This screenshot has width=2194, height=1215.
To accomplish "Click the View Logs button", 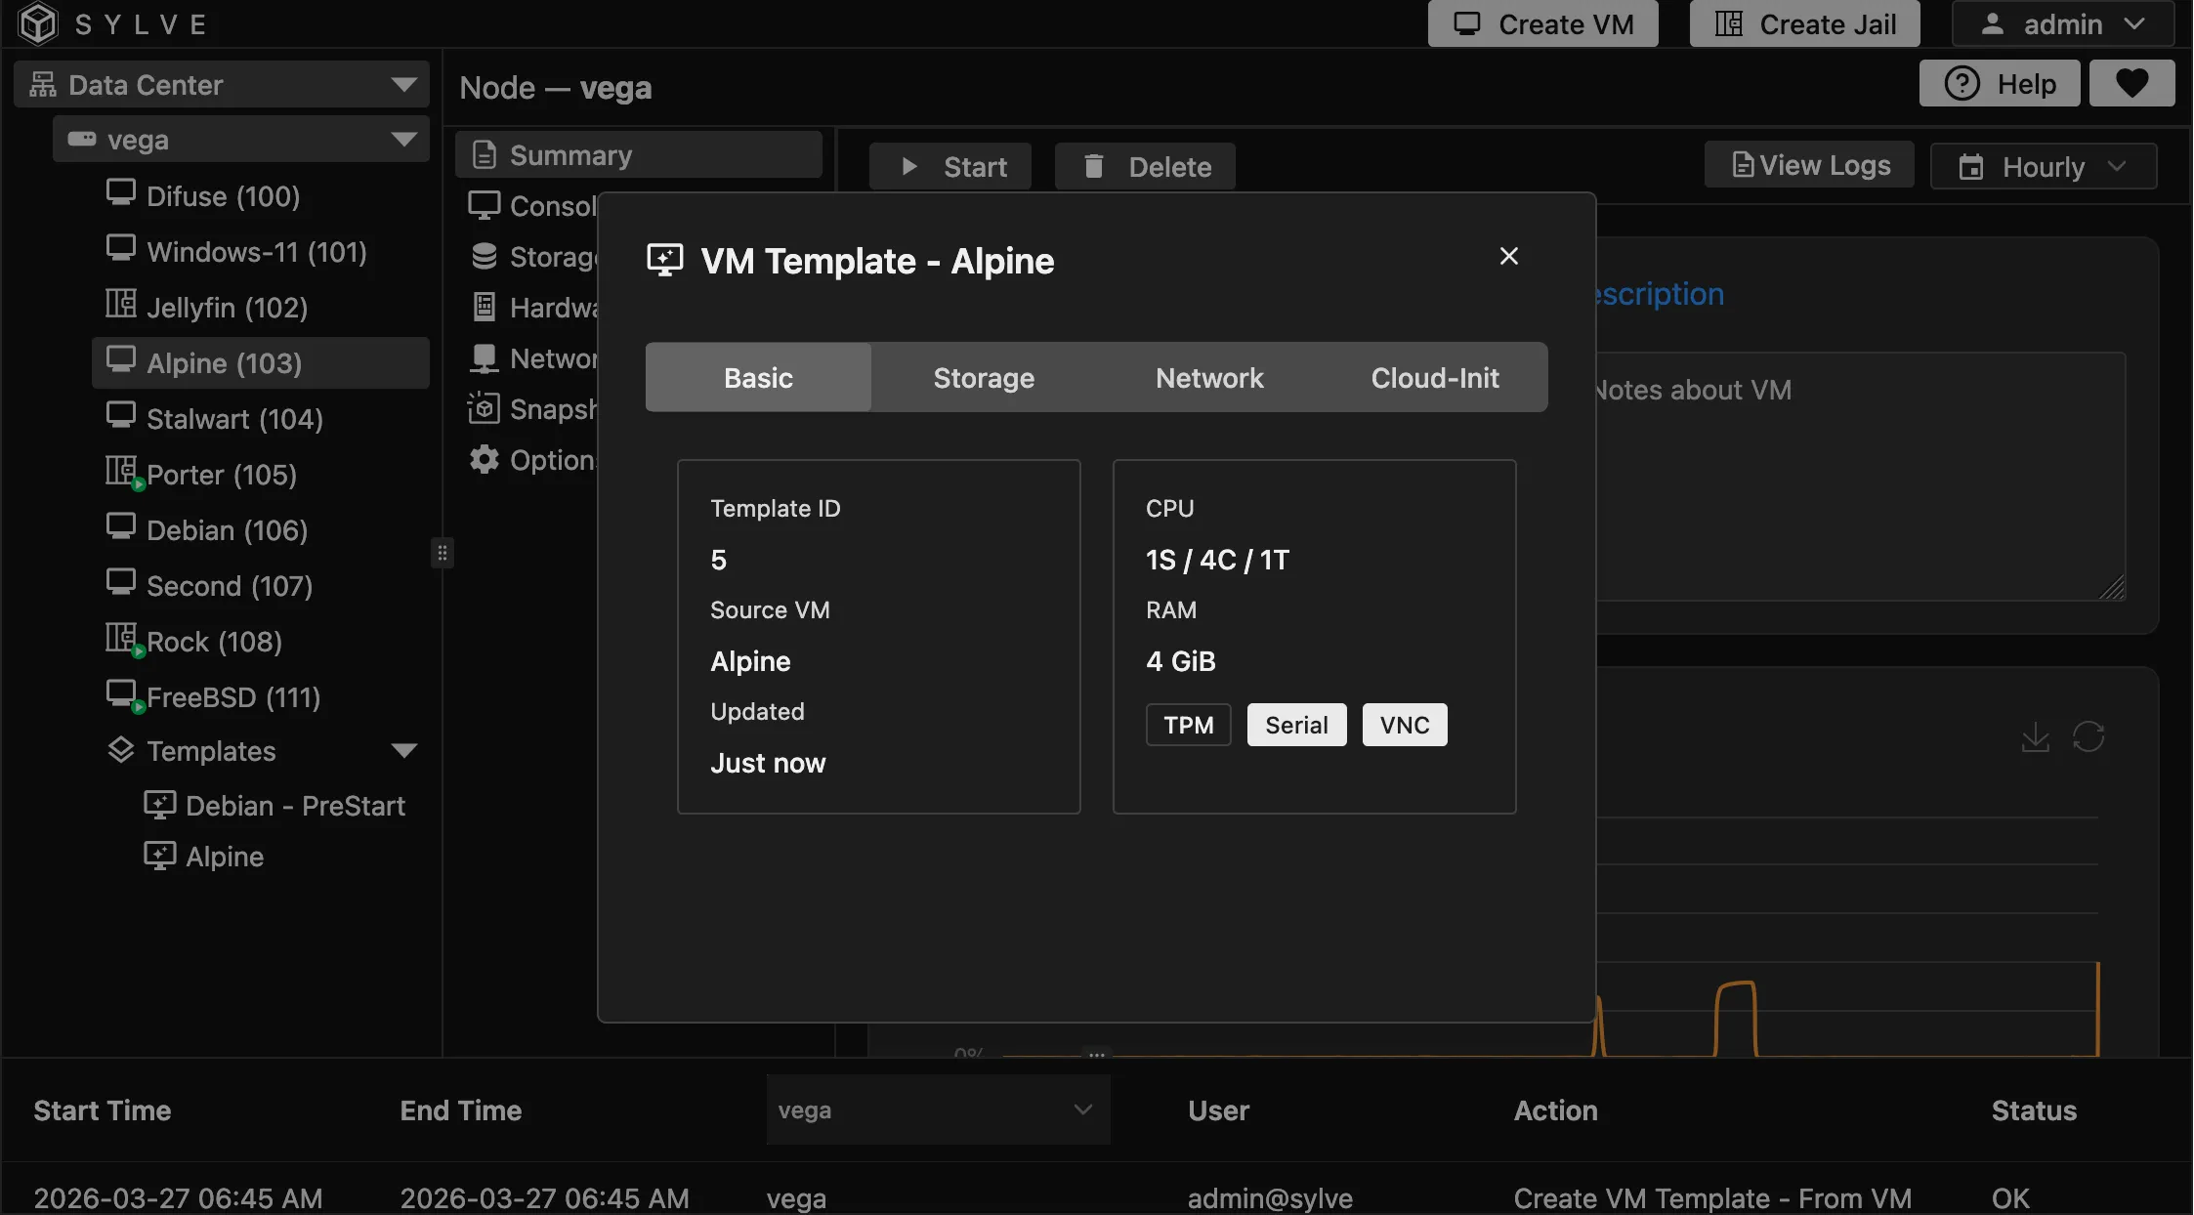I will point(1809,166).
